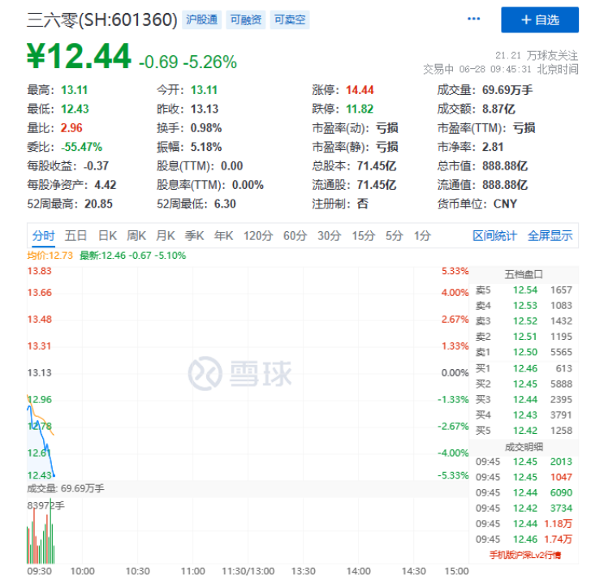591x584 pixels.
Task: Open 区间统计 range statistics
Action: click(494, 236)
